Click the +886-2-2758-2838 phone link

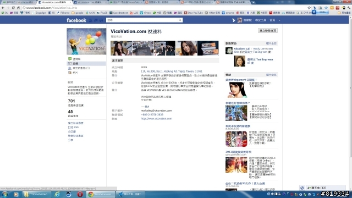click(x=152, y=115)
